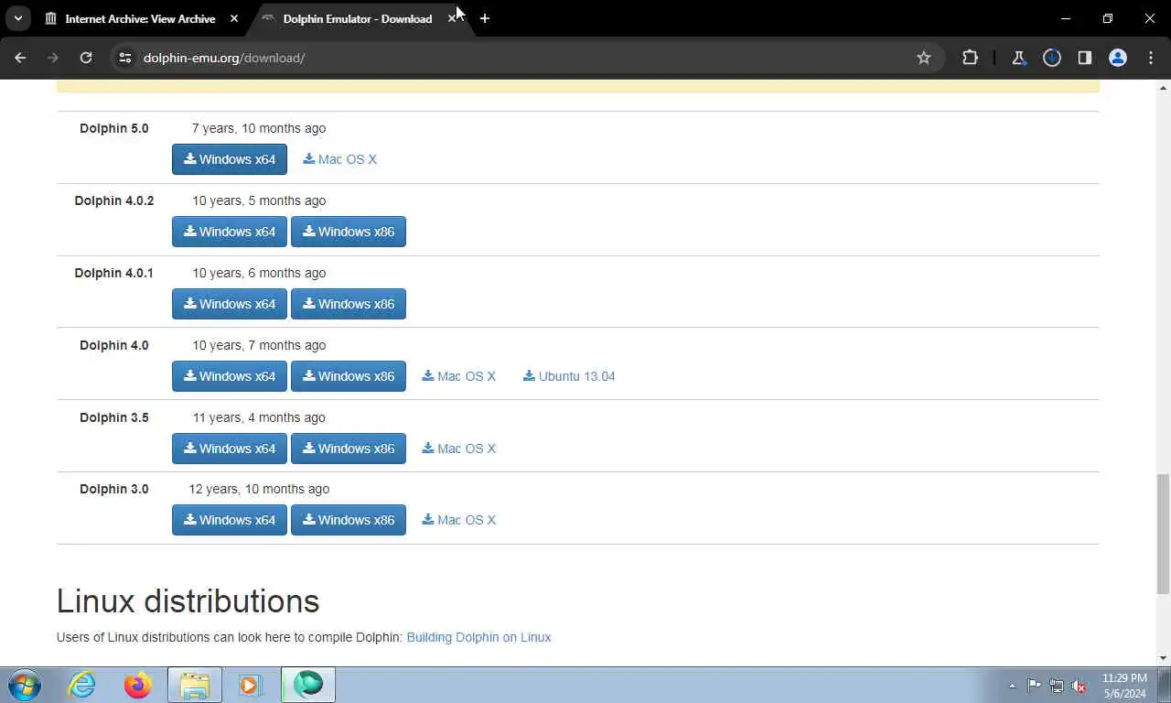Select the Dolphin 3.5 version label
The height and width of the screenshot is (703, 1171).
point(114,417)
